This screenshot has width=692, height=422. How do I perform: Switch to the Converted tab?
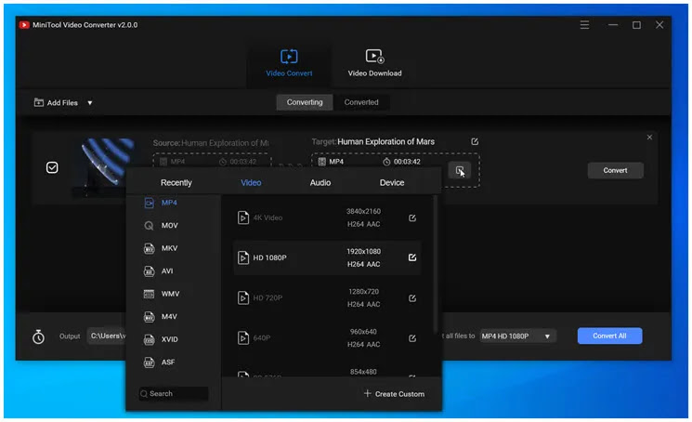(361, 102)
